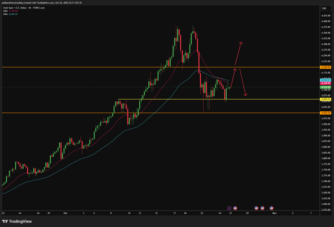Click the downward red arrow drawing below 4,200
Image resolution: width=334 pixels, height=227 pixels.
coord(243,82)
